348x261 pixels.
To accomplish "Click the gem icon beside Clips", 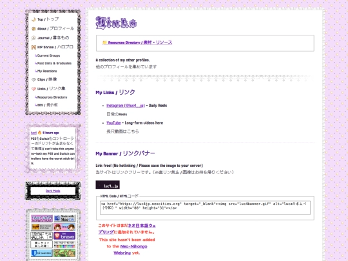I will [34, 80].
